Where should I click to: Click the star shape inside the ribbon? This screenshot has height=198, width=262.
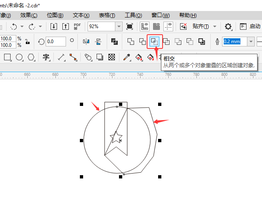tap(116, 137)
